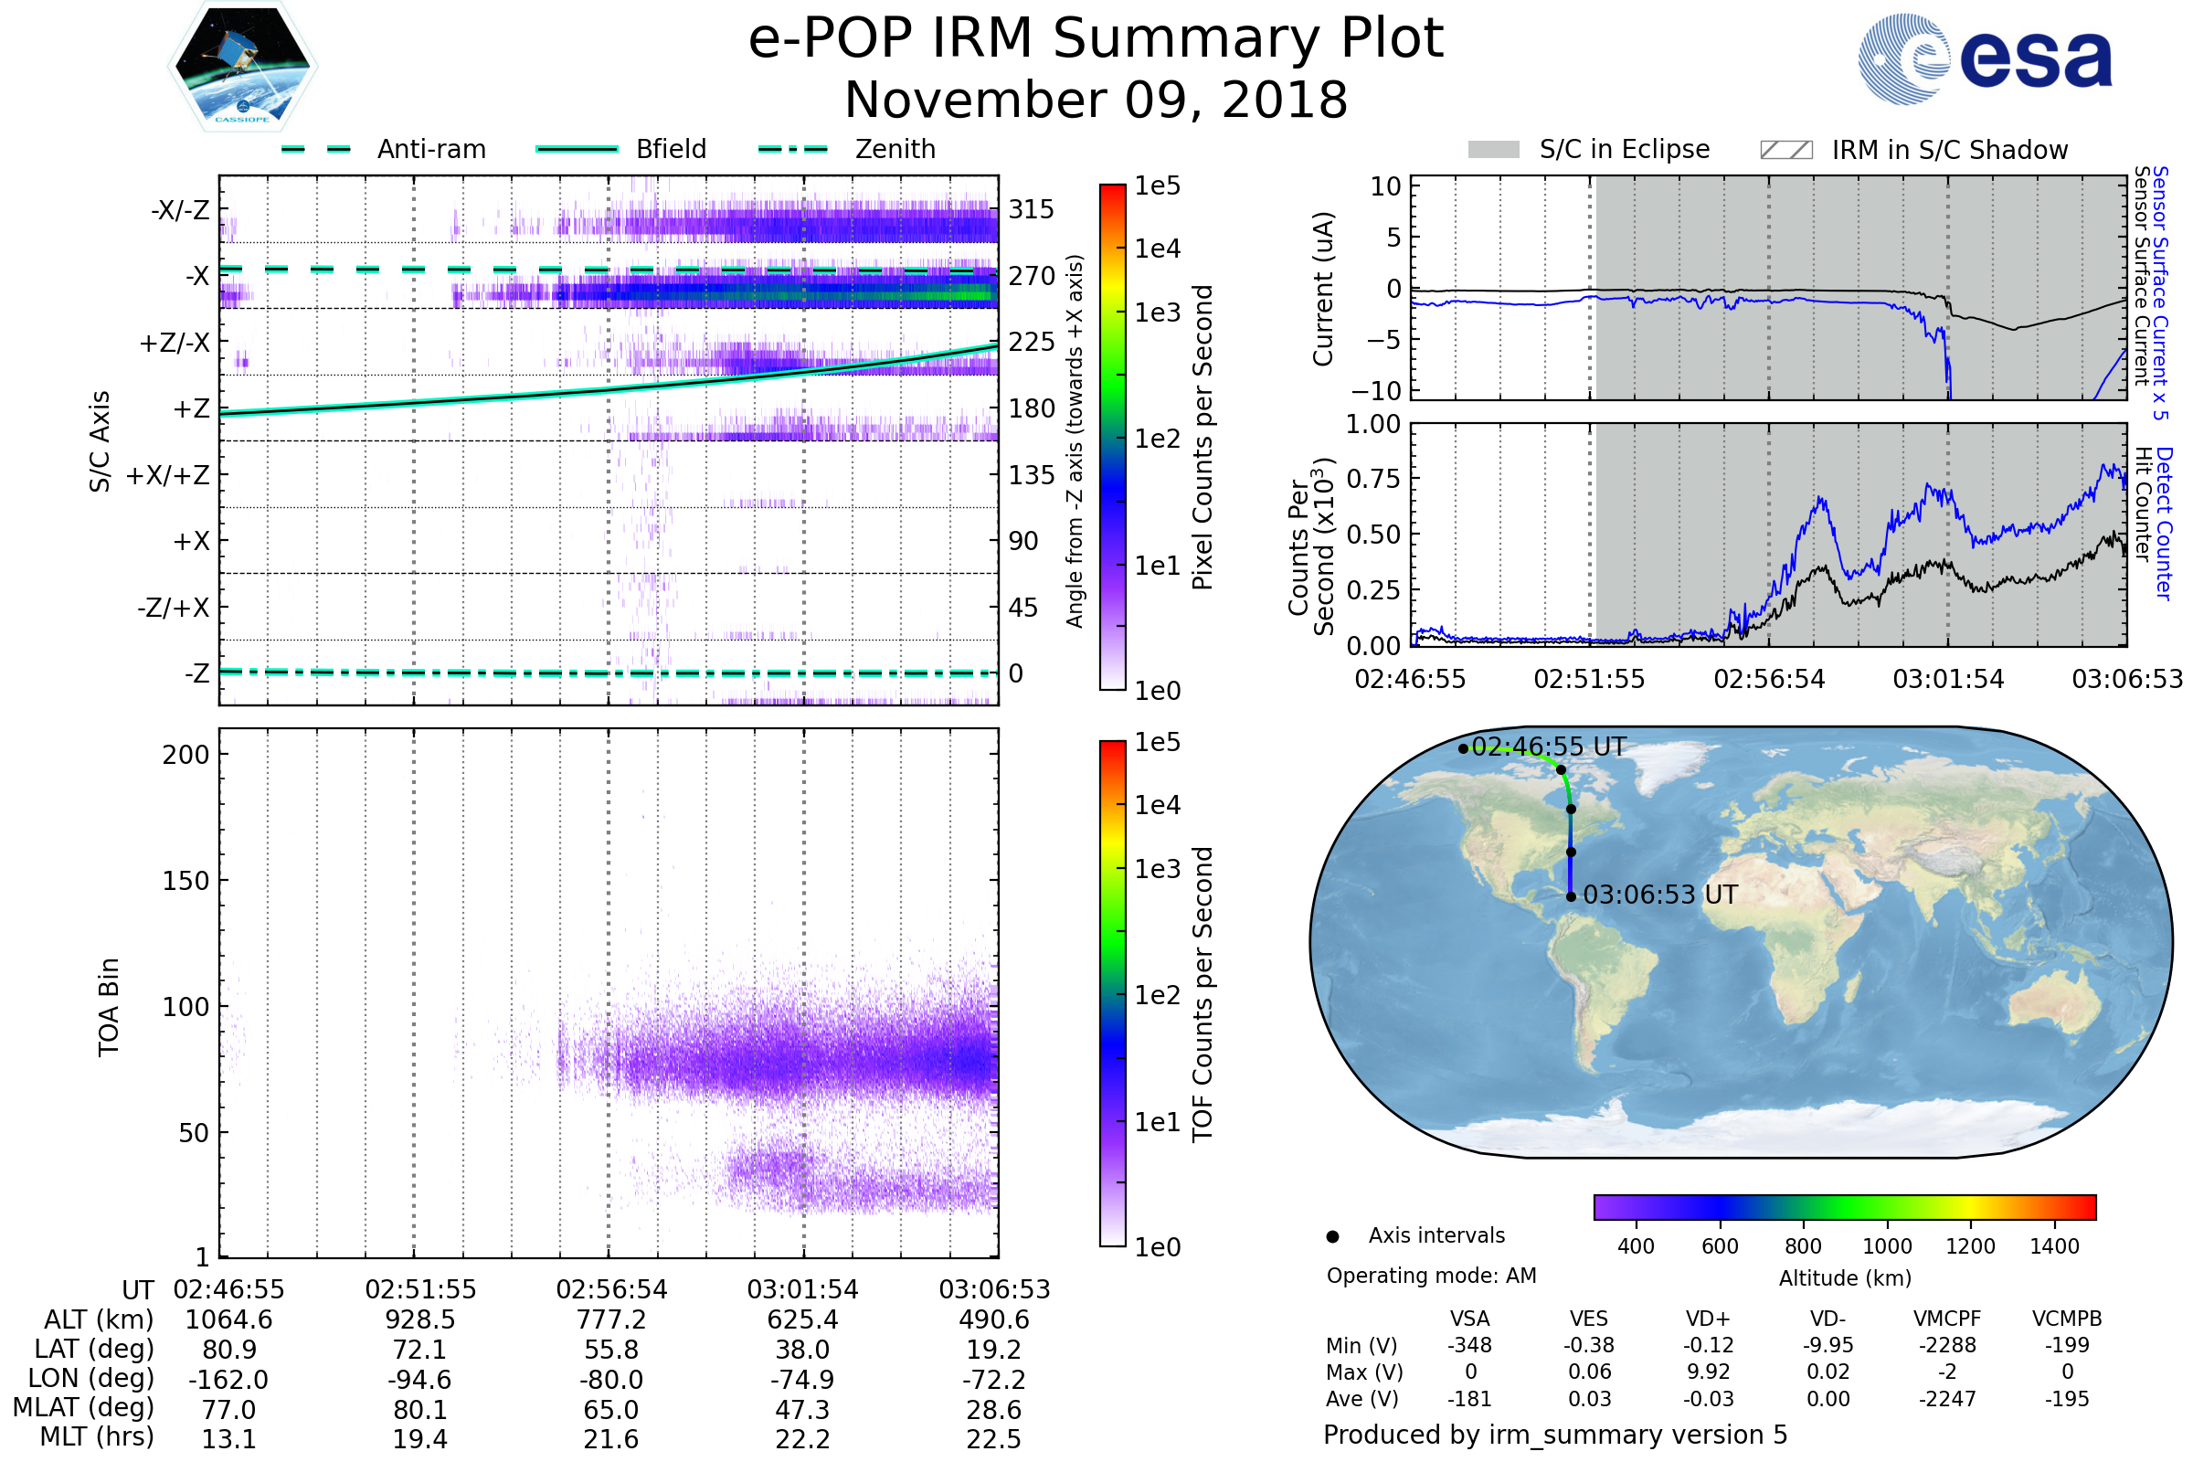Click the Pixel Counts per Second colorbar

click(x=1112, y=437)
